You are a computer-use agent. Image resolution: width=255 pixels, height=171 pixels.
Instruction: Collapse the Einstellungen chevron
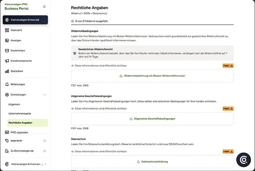coord(45,95)
